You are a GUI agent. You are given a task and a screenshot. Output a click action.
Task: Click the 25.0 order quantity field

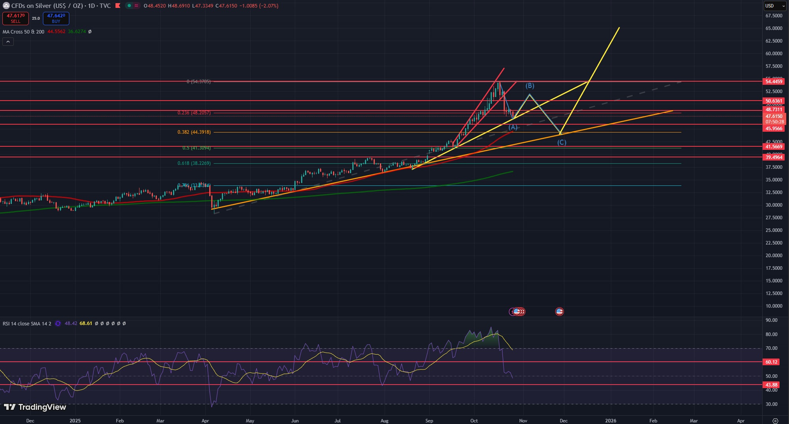(x=36, y=19)
